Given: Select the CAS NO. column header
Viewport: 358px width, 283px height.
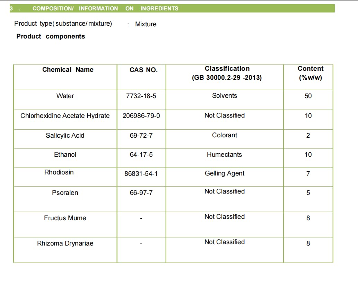Looking at the screenshot, I should [x=143, y=70].
